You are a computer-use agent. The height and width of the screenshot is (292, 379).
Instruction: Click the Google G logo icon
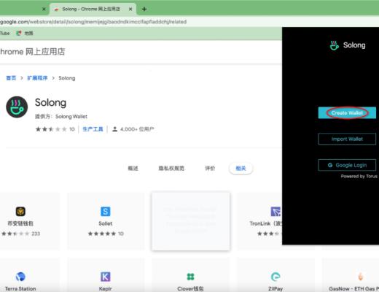tap(330, 165)
